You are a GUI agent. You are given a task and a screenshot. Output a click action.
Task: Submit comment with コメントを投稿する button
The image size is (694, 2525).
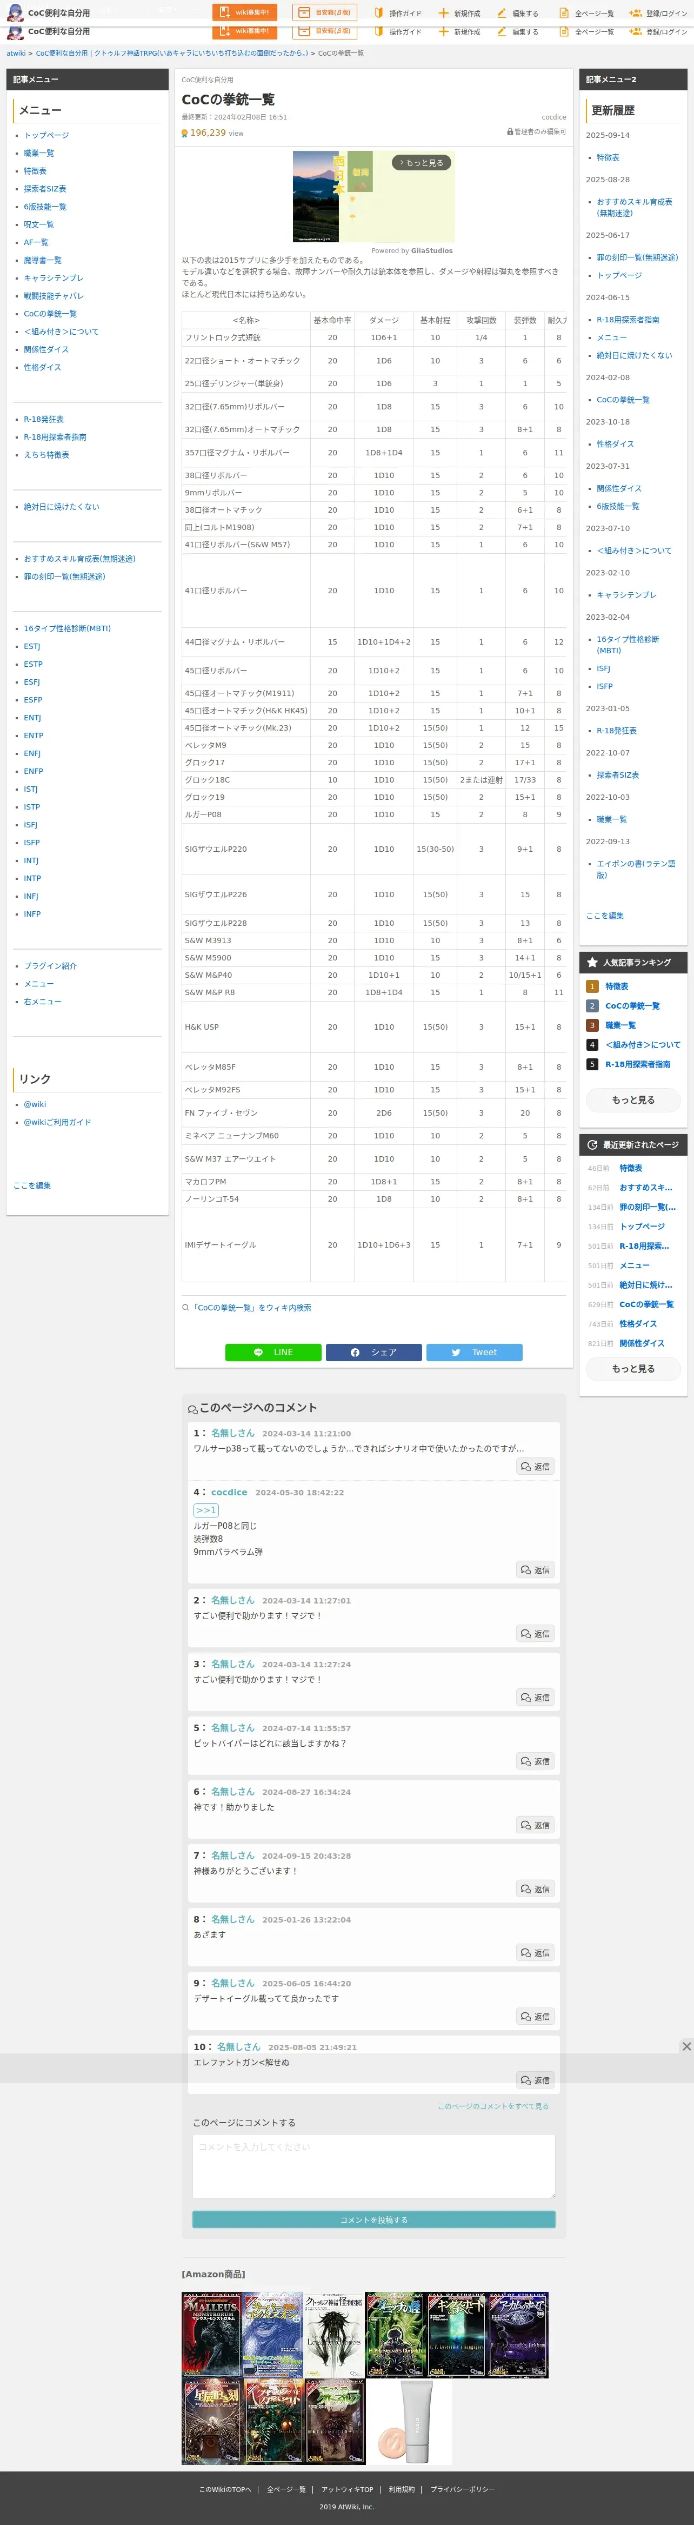pos(373,2220)
